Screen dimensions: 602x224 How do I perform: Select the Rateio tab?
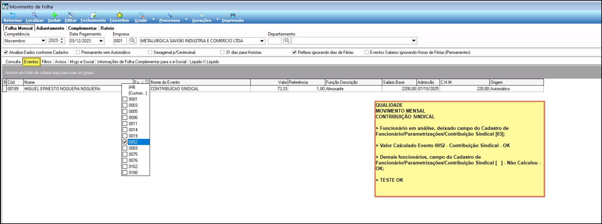107,28
